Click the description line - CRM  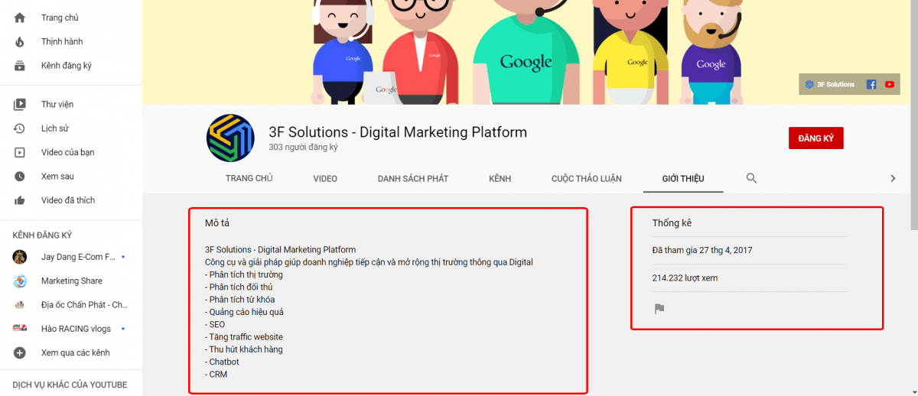(216, 375)
